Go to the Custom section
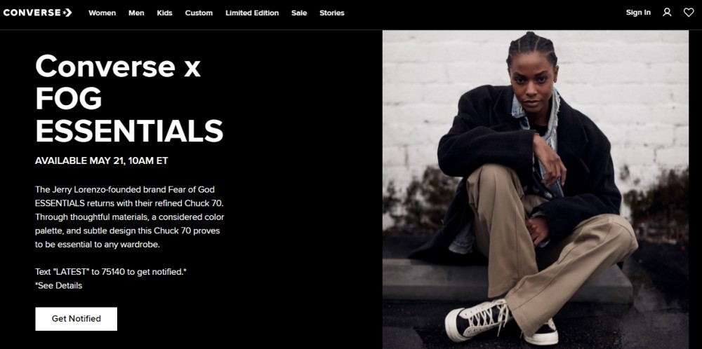The image size is (702, 349). pos(199,13)
